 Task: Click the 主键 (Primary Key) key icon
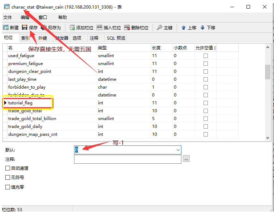click(x=160, y=28)
